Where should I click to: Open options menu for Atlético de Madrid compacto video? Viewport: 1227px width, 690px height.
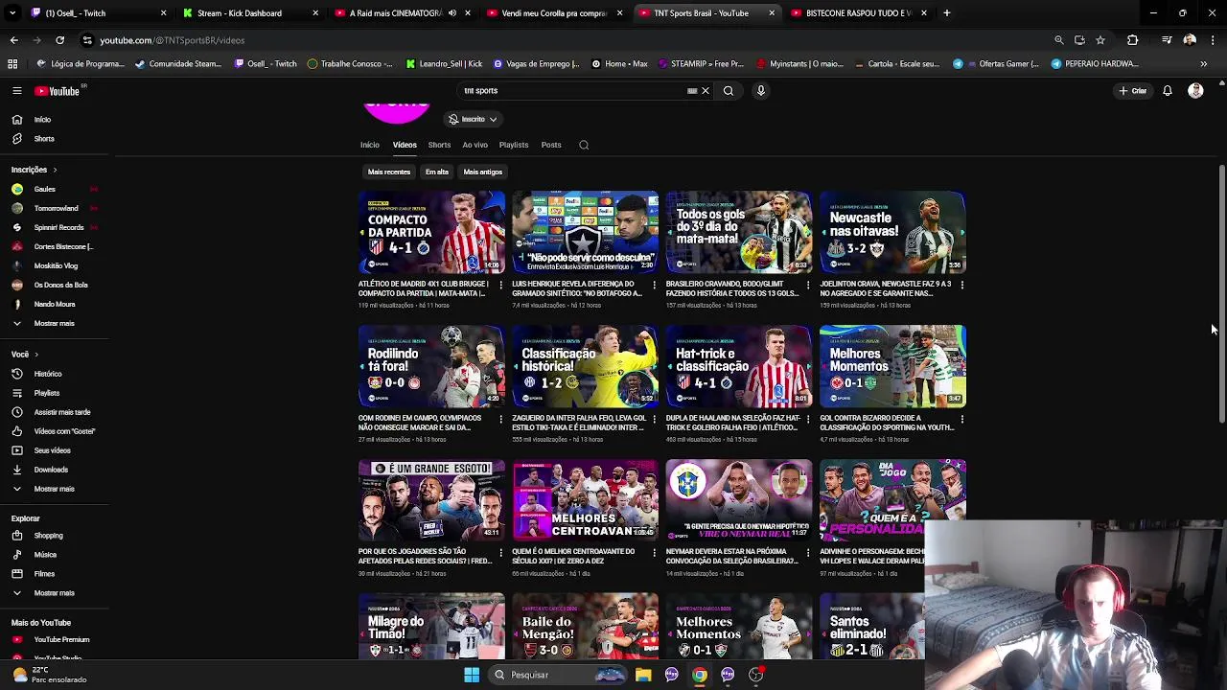coord(500,285)
